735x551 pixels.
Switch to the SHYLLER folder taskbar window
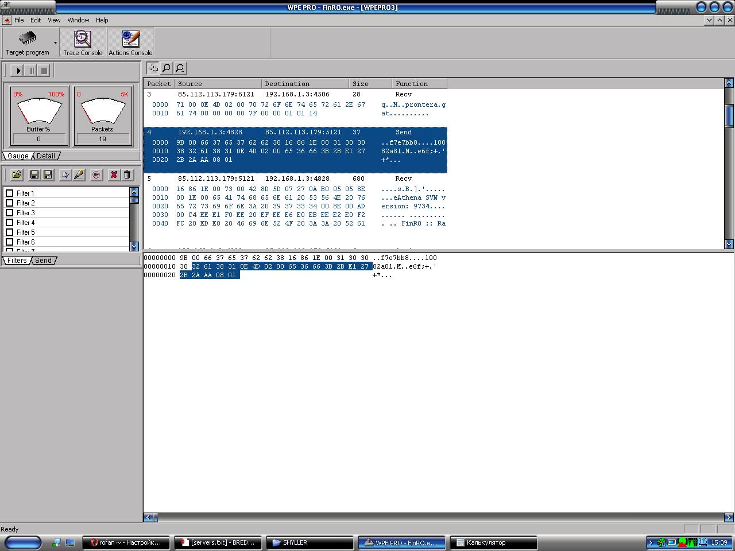(x=310, y=542)
